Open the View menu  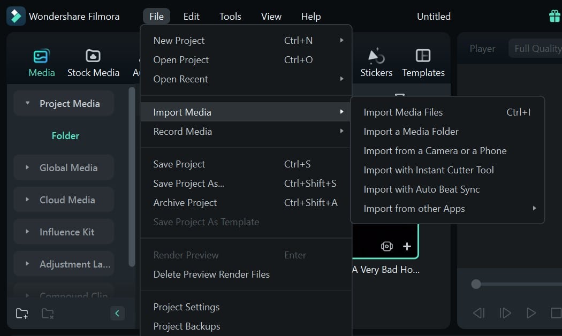[x=271, y=17]
